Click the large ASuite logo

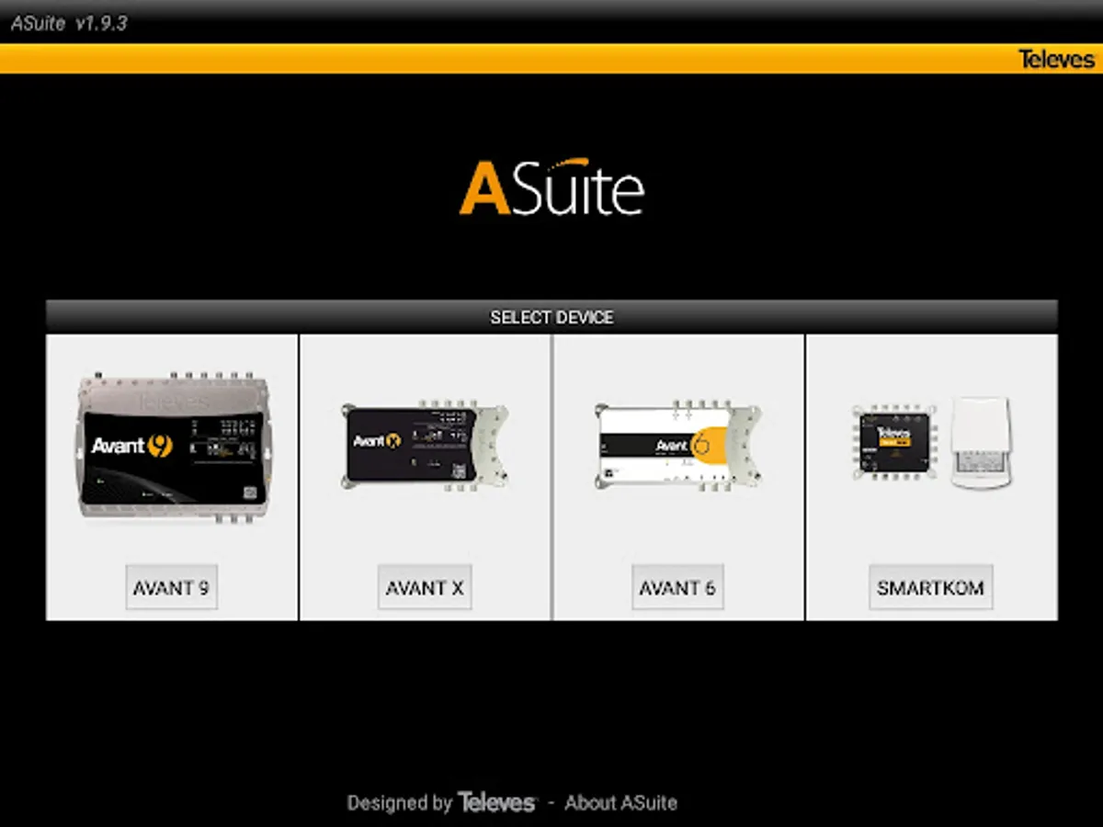tap(551, 188)
